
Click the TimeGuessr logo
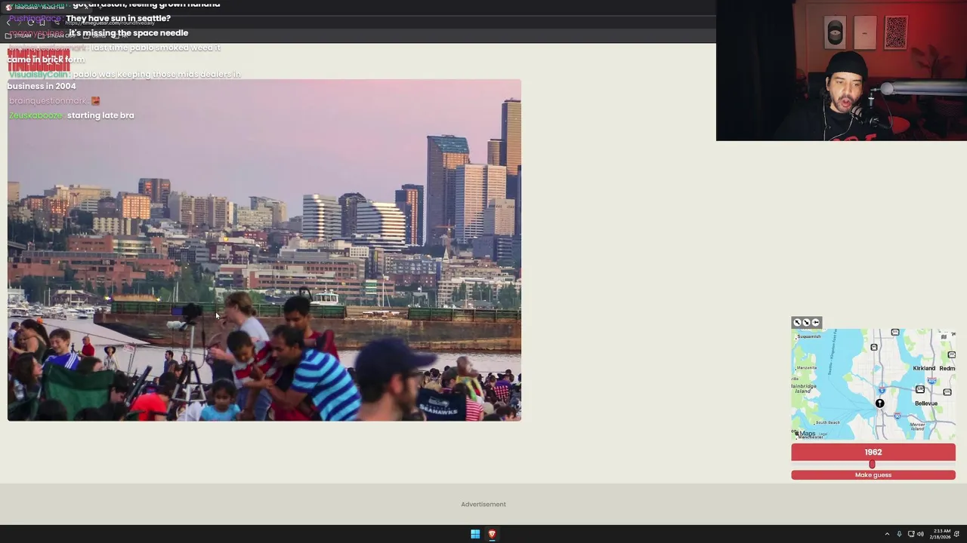[x=39, y=60]
